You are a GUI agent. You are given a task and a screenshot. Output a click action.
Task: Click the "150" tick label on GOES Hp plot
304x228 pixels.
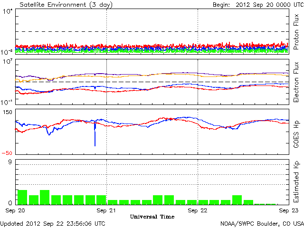pyautogui.click(x=8, y=112)
